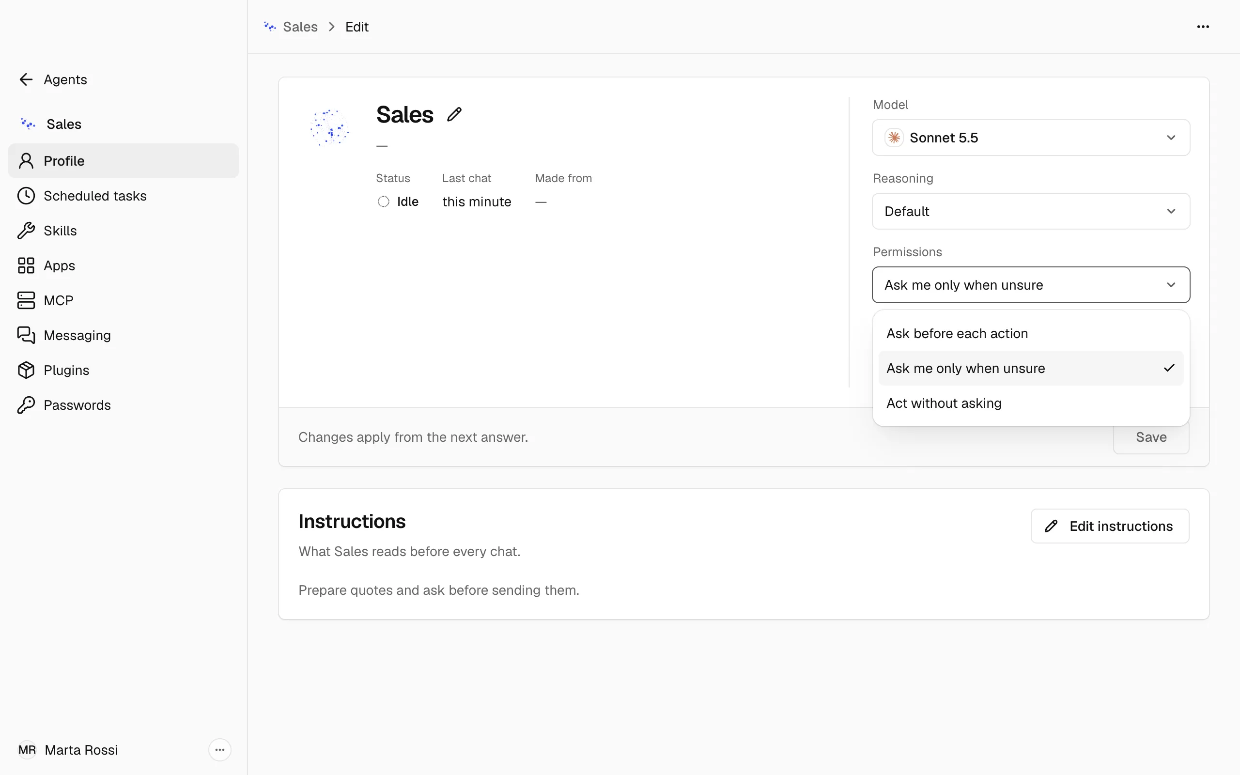This screenshot has height=775, width=1240.
Task: Click the Sales breadcrumb icon in header
Action: 269,27
